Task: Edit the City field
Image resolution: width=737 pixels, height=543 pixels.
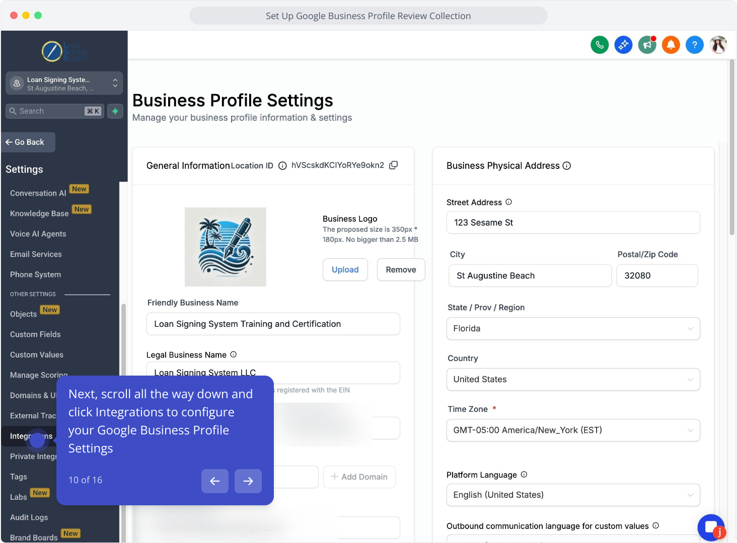Action: [x=530, y=276]
